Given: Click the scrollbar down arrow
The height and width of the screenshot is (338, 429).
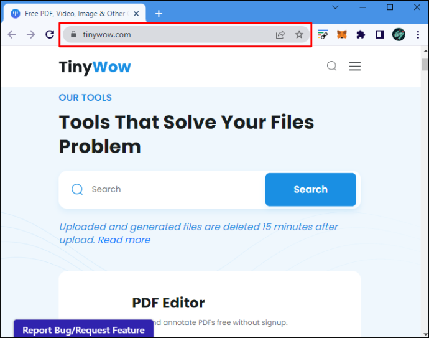Looking at the screenshot, I should (425, 334).
